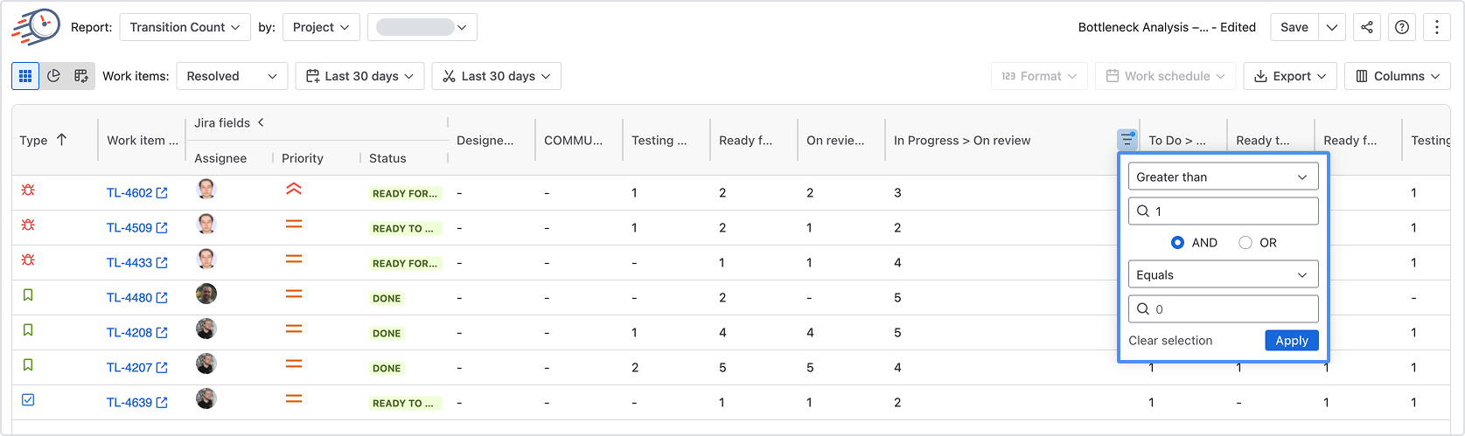Click the Work item column header
Image resolution: width=1465 pixels, height=436 pixels.
tap(142, 140)
